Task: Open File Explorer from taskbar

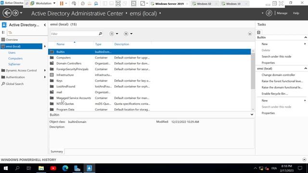Action: tap(41, 168)
